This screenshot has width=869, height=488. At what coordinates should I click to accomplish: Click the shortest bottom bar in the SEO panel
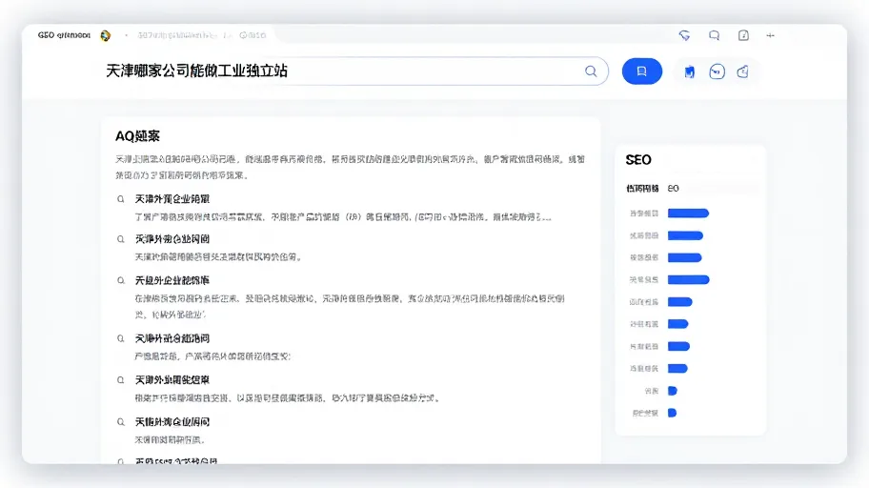(673, 413)
